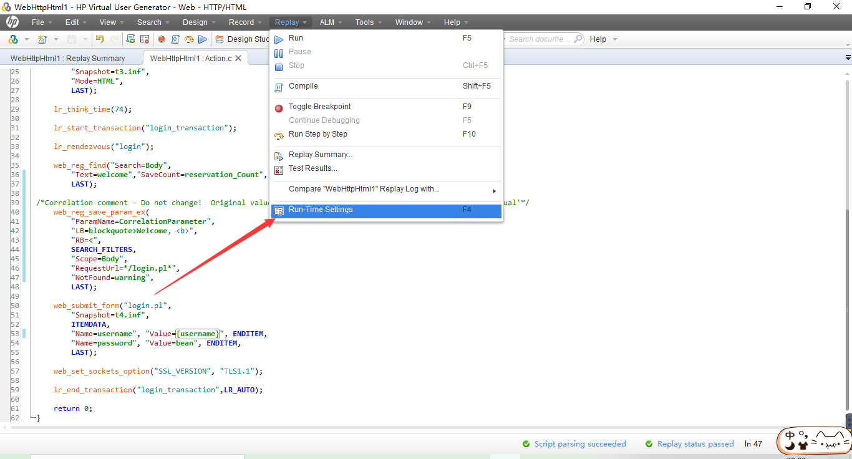This screenshot has height=459, width=852.
Task: Click the lr_rendezvous("login") code line
Action: tap(104, 147)
